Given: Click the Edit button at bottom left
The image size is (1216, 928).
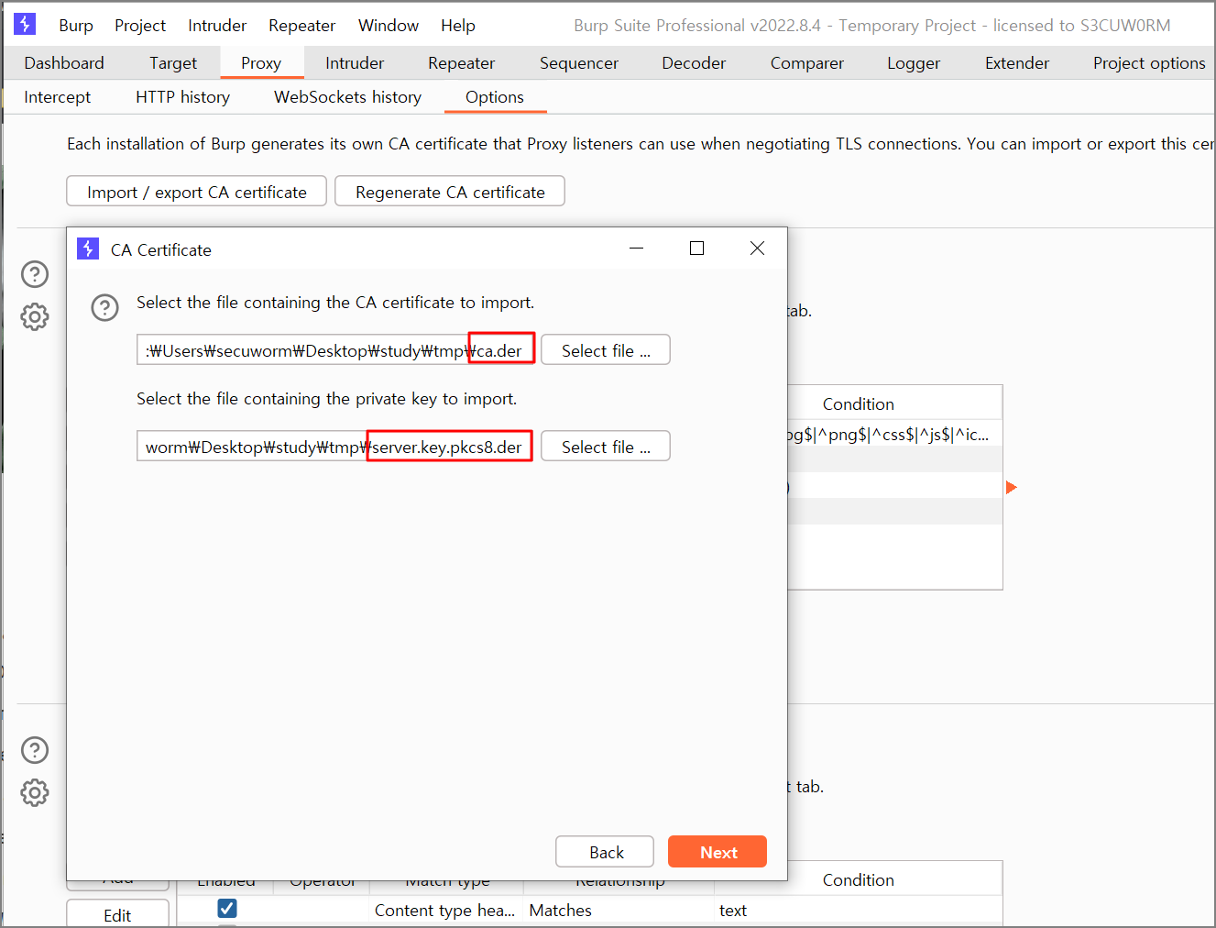Looking at the screenshot, I should (x=117, y=915).
